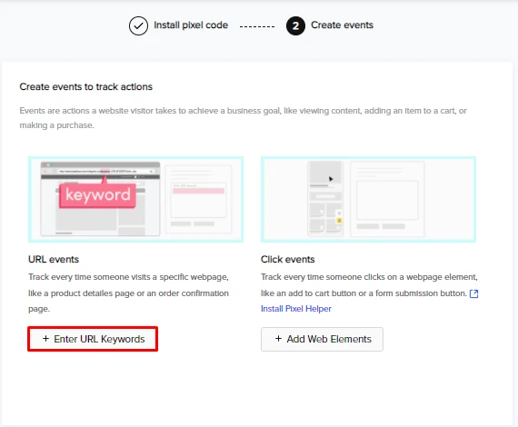
Task: Click the URL events illustration thumbnail
Action: coord(135,200)
